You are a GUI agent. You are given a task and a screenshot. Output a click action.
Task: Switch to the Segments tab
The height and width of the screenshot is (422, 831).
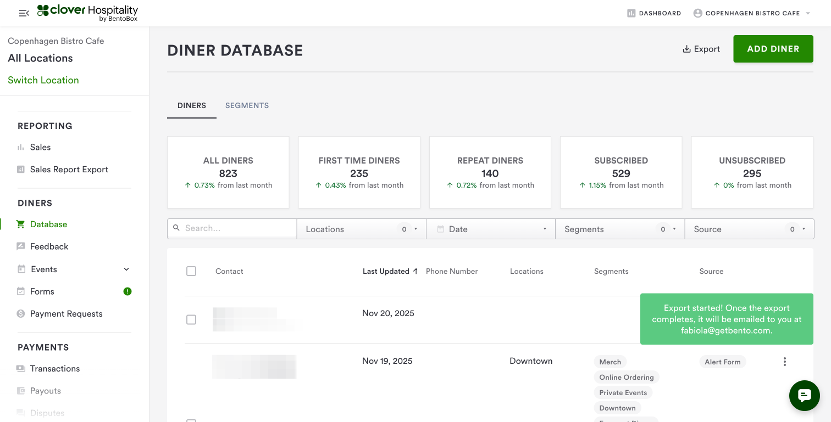pos(247,105)
